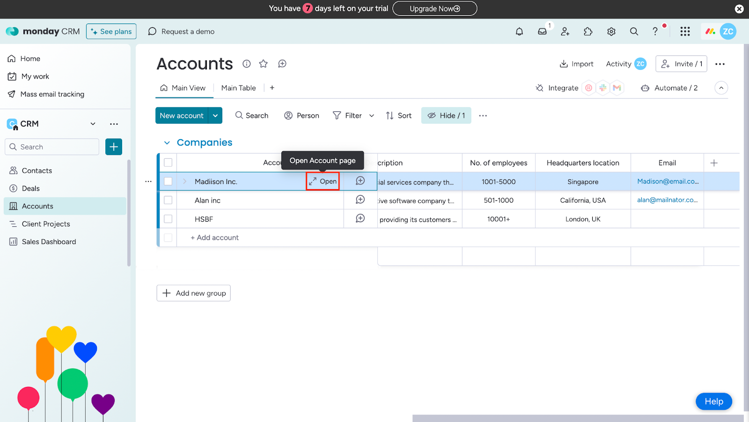Viewport: 749px width, 422px height.
Task: Click + Add account row
Action: click(x=214, y=237)
